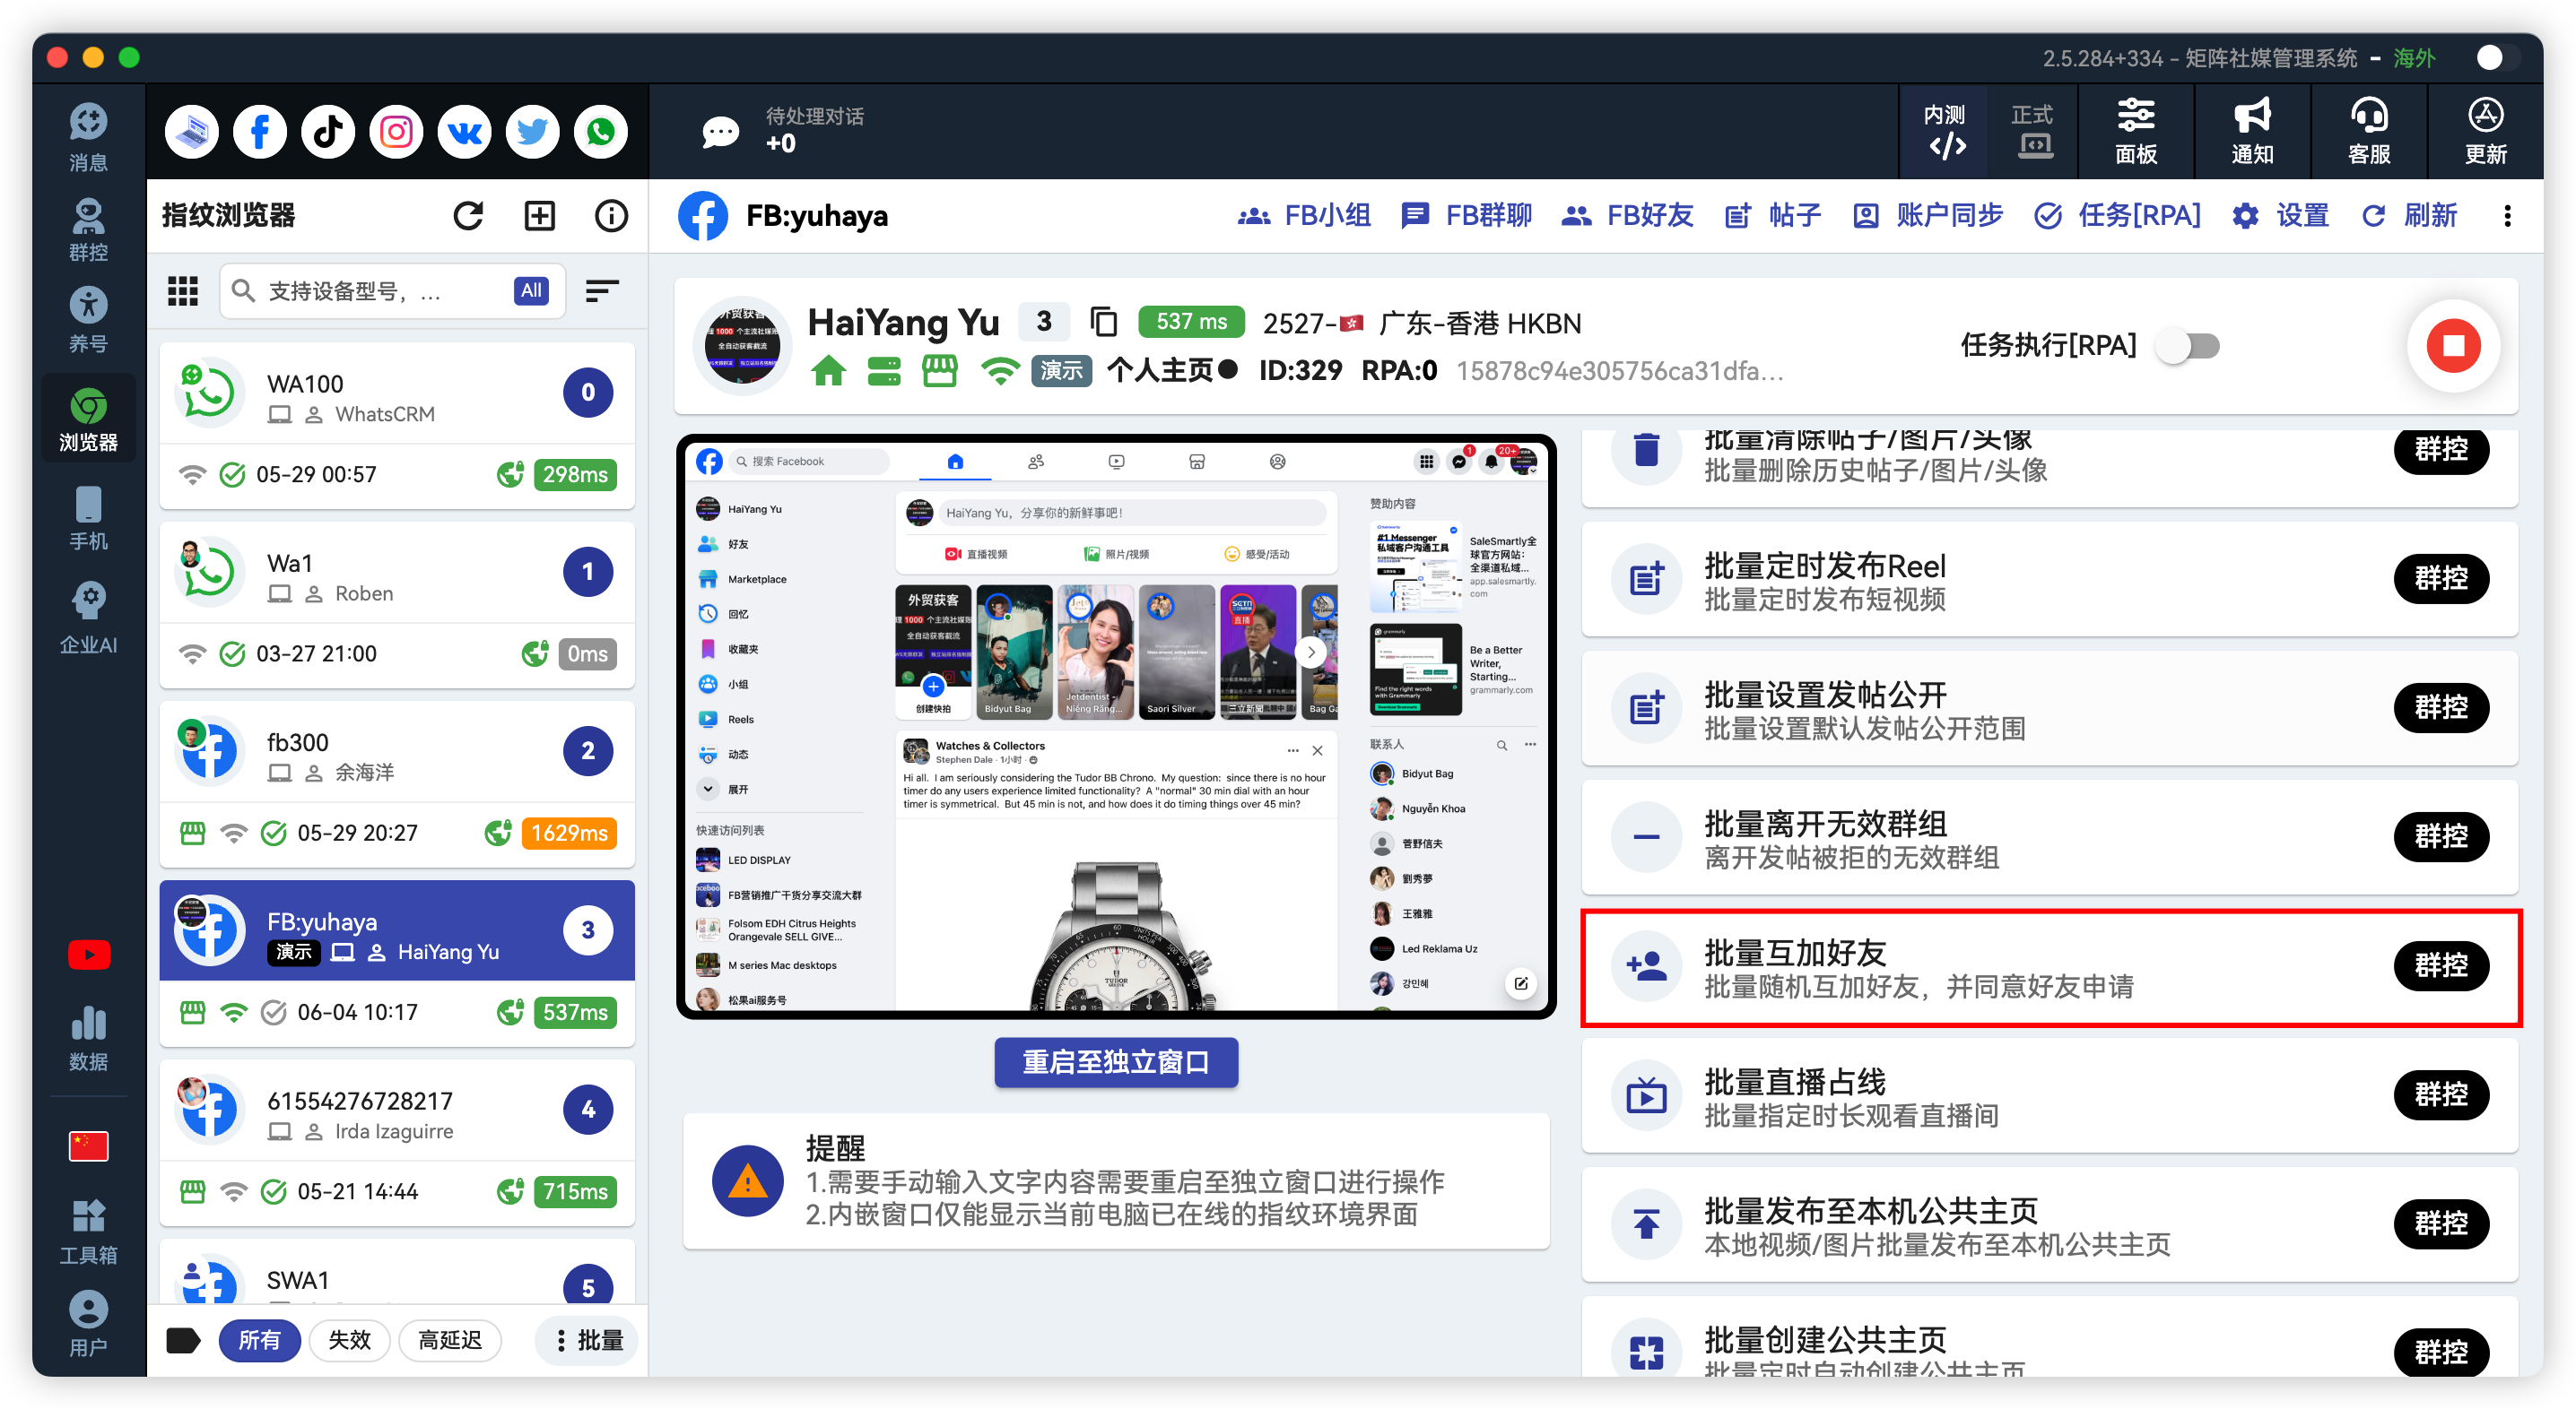Stop the running browser session

[2453, 346]
